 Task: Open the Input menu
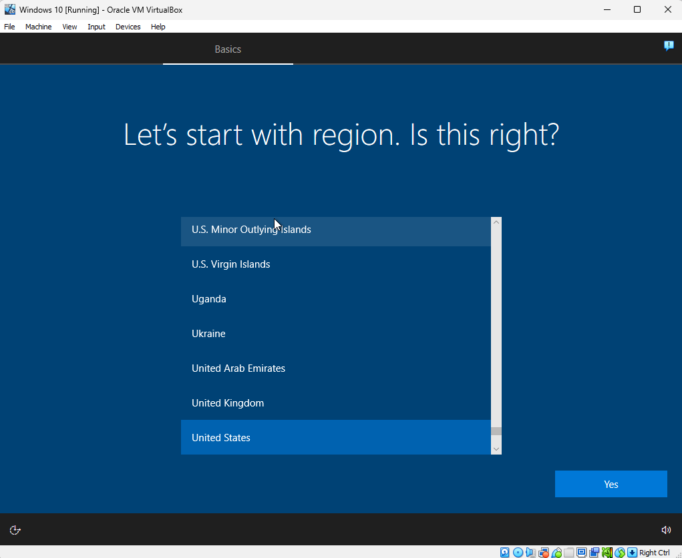96,27
